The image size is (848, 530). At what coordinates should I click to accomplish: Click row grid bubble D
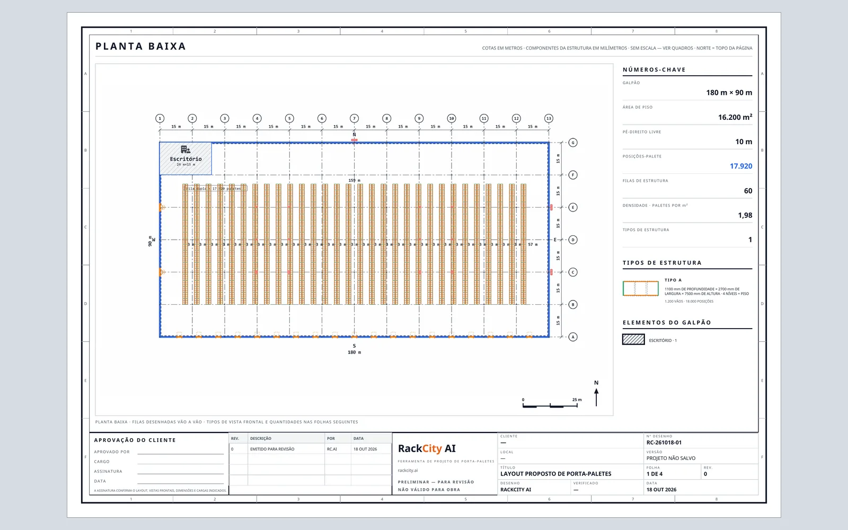coord(573,240)
